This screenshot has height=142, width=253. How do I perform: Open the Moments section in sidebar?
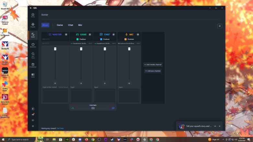[33, 45]
